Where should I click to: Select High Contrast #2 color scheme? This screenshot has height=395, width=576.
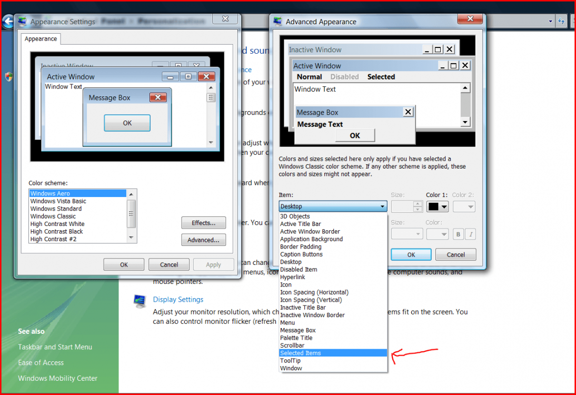click(77, 239)
